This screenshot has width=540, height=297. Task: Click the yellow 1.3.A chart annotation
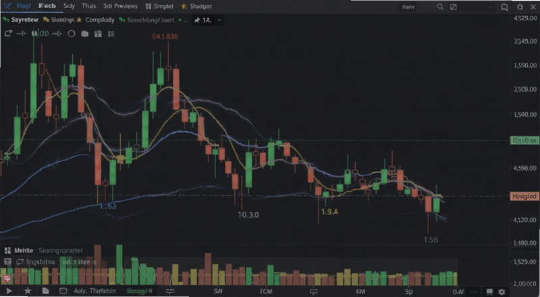329,211
